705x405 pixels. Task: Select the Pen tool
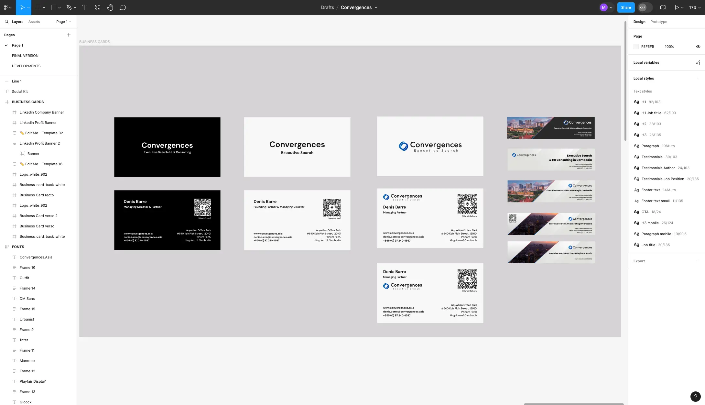pyautogui.click(x=69, y=7)
